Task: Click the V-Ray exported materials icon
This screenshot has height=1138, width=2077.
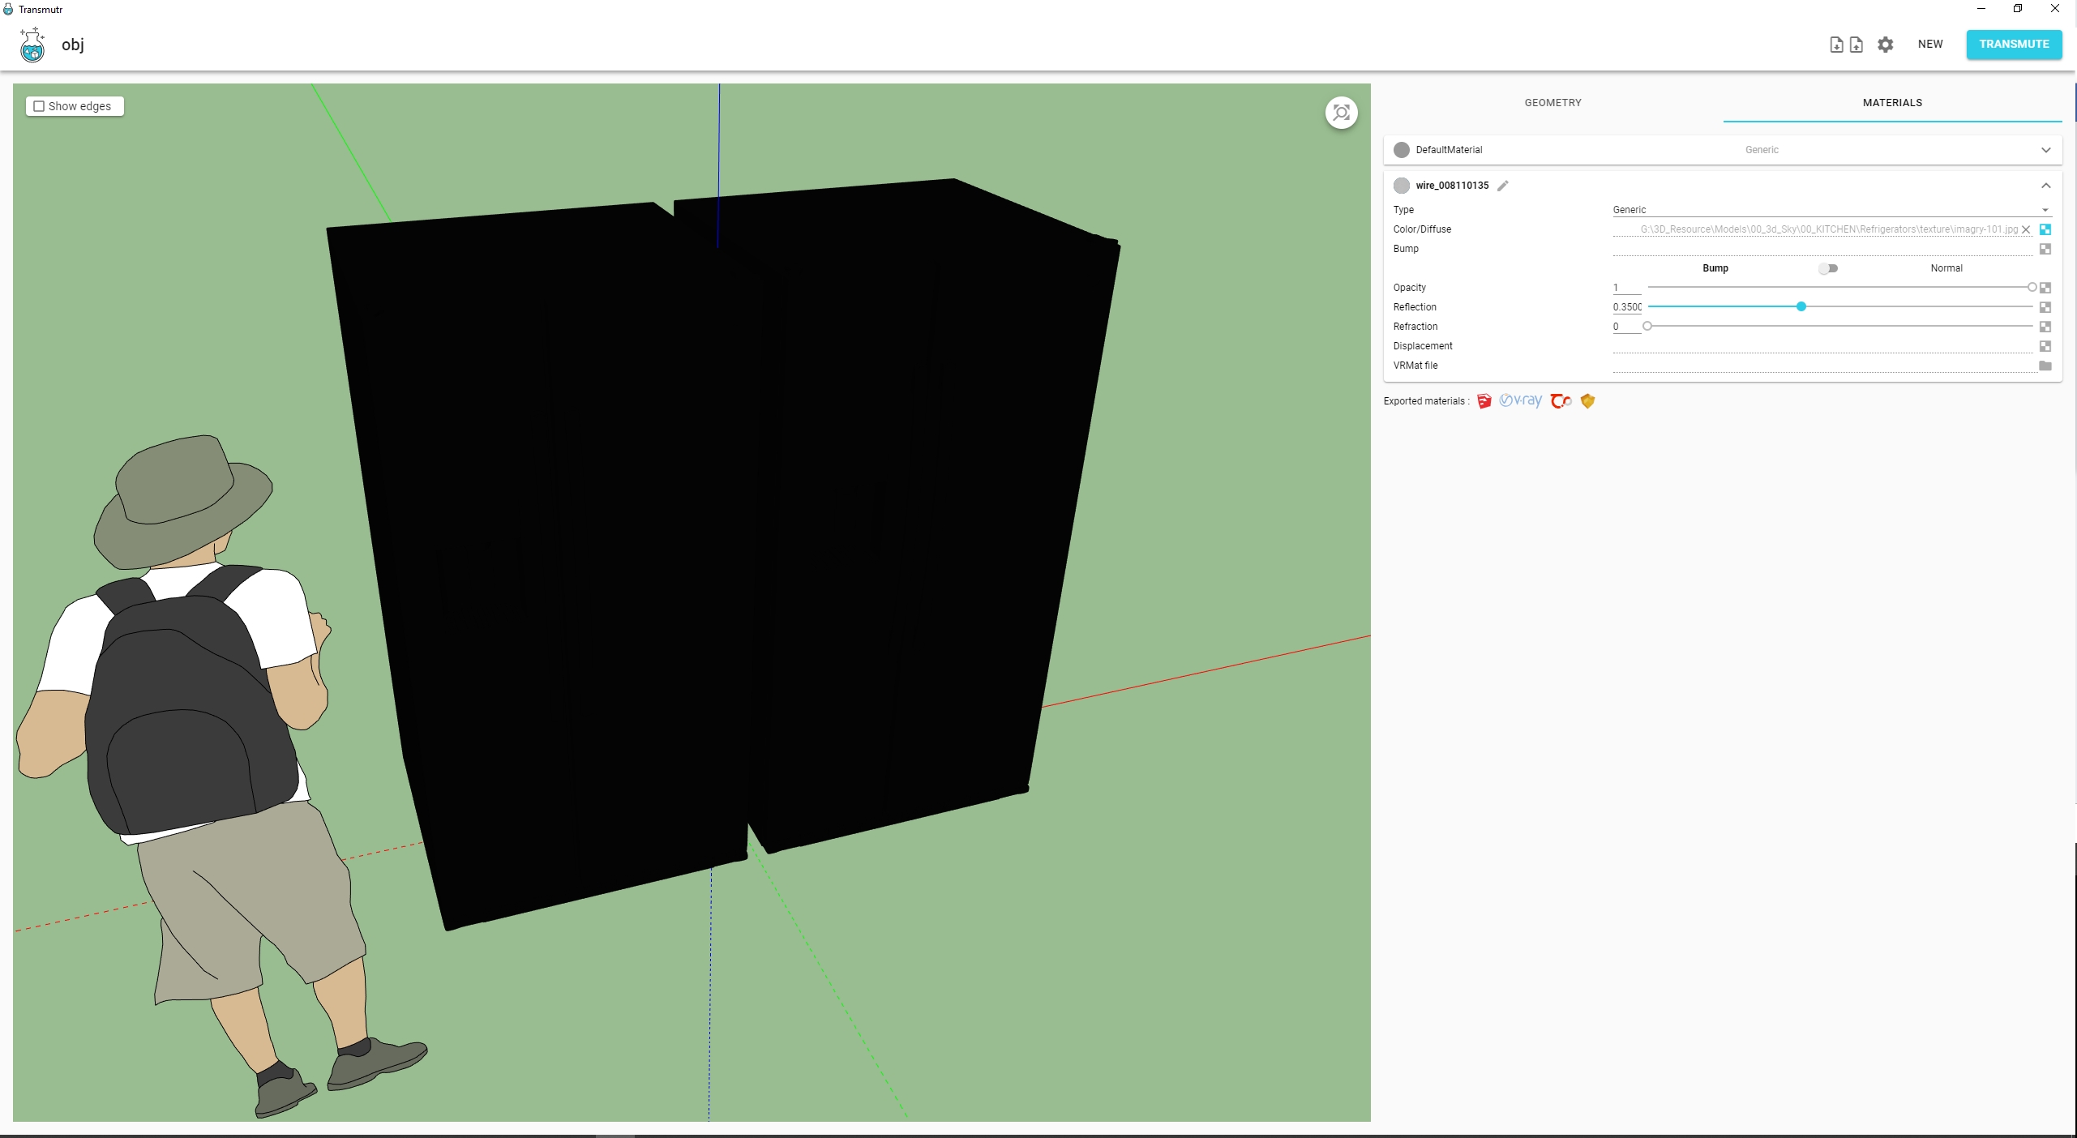Action: 1521,400
